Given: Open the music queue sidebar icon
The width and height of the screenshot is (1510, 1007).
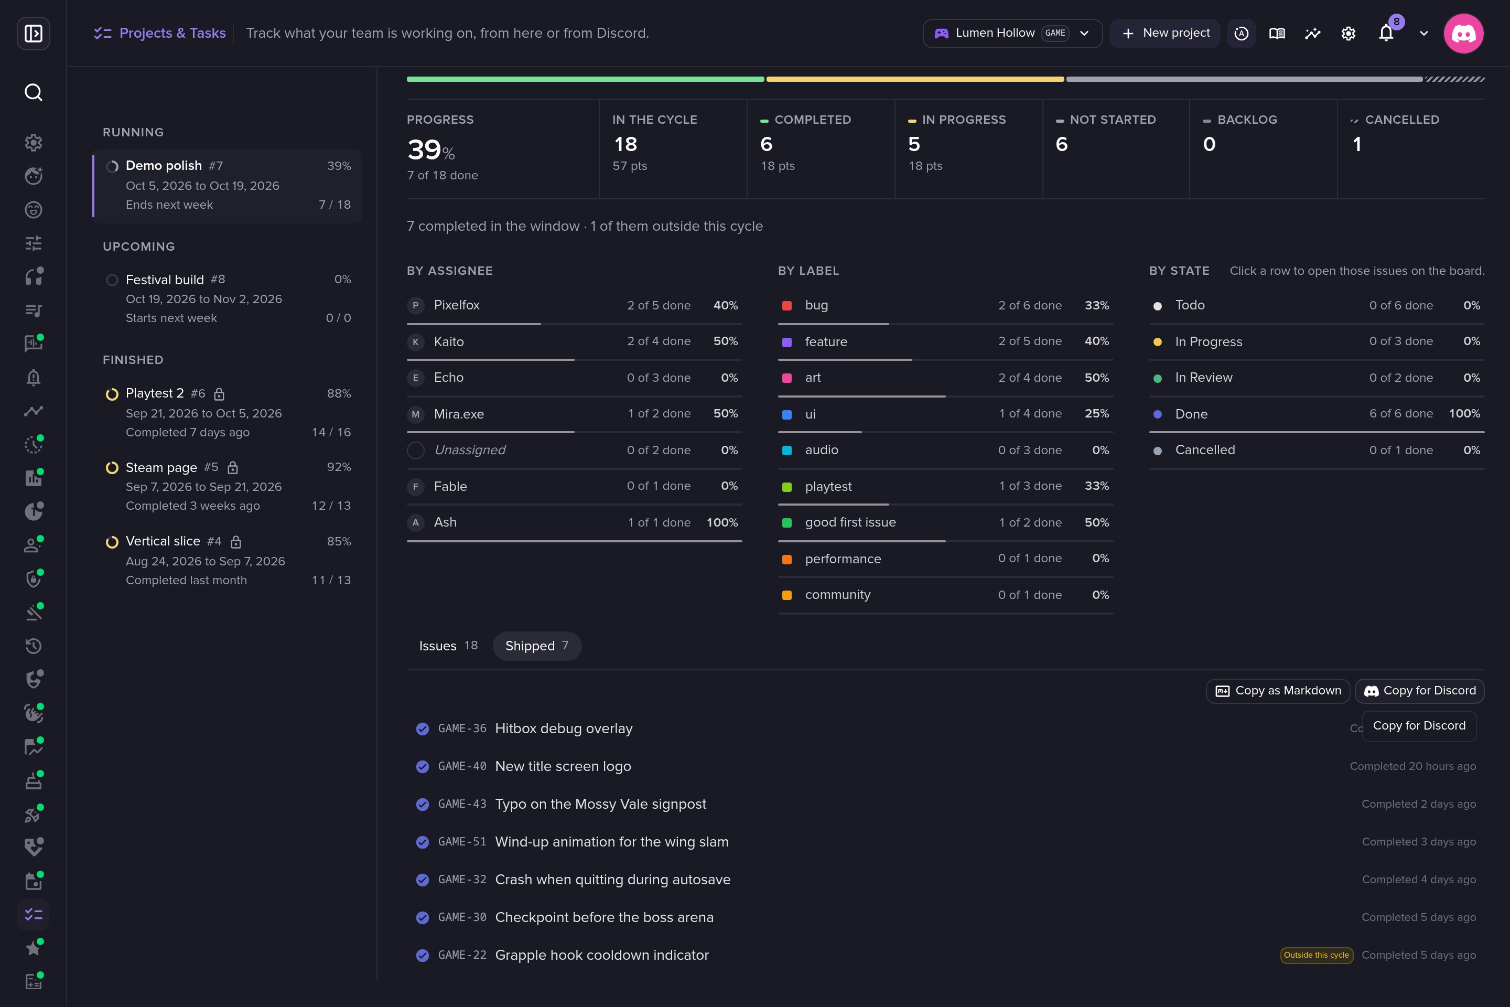Looking at the screenshot, I should tap(34, 311).
